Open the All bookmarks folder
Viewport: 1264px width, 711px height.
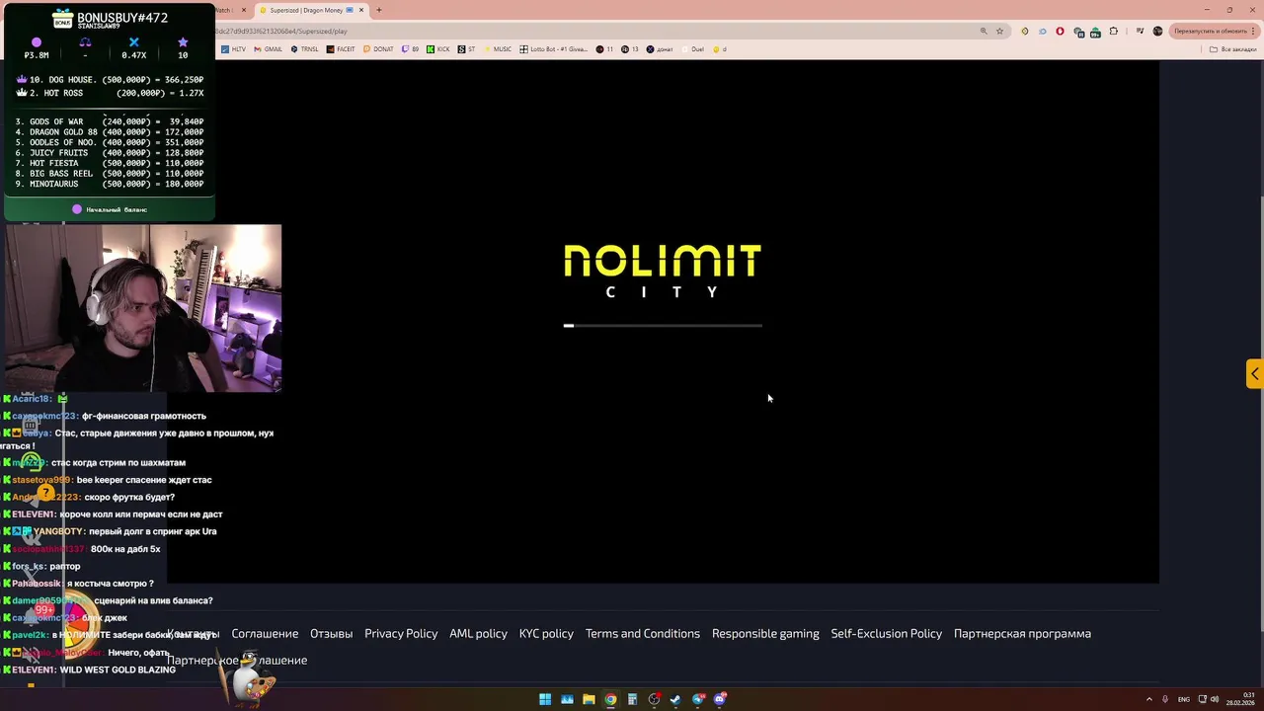[1234, 48]
